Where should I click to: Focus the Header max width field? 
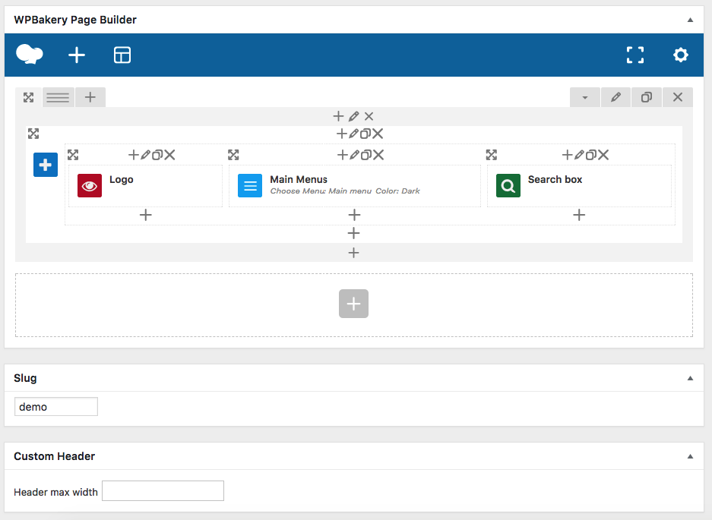pyautogui.click(x=163, y=491)
